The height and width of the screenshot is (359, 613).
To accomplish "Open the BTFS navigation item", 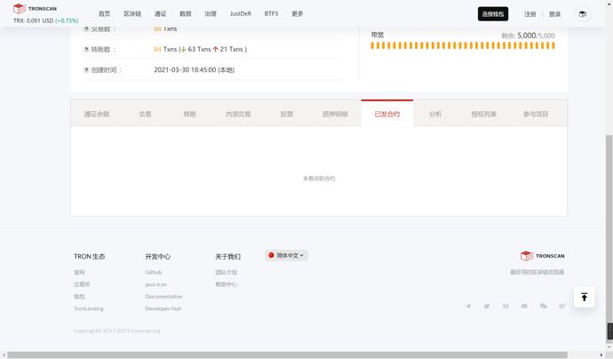I will (271, 13).
